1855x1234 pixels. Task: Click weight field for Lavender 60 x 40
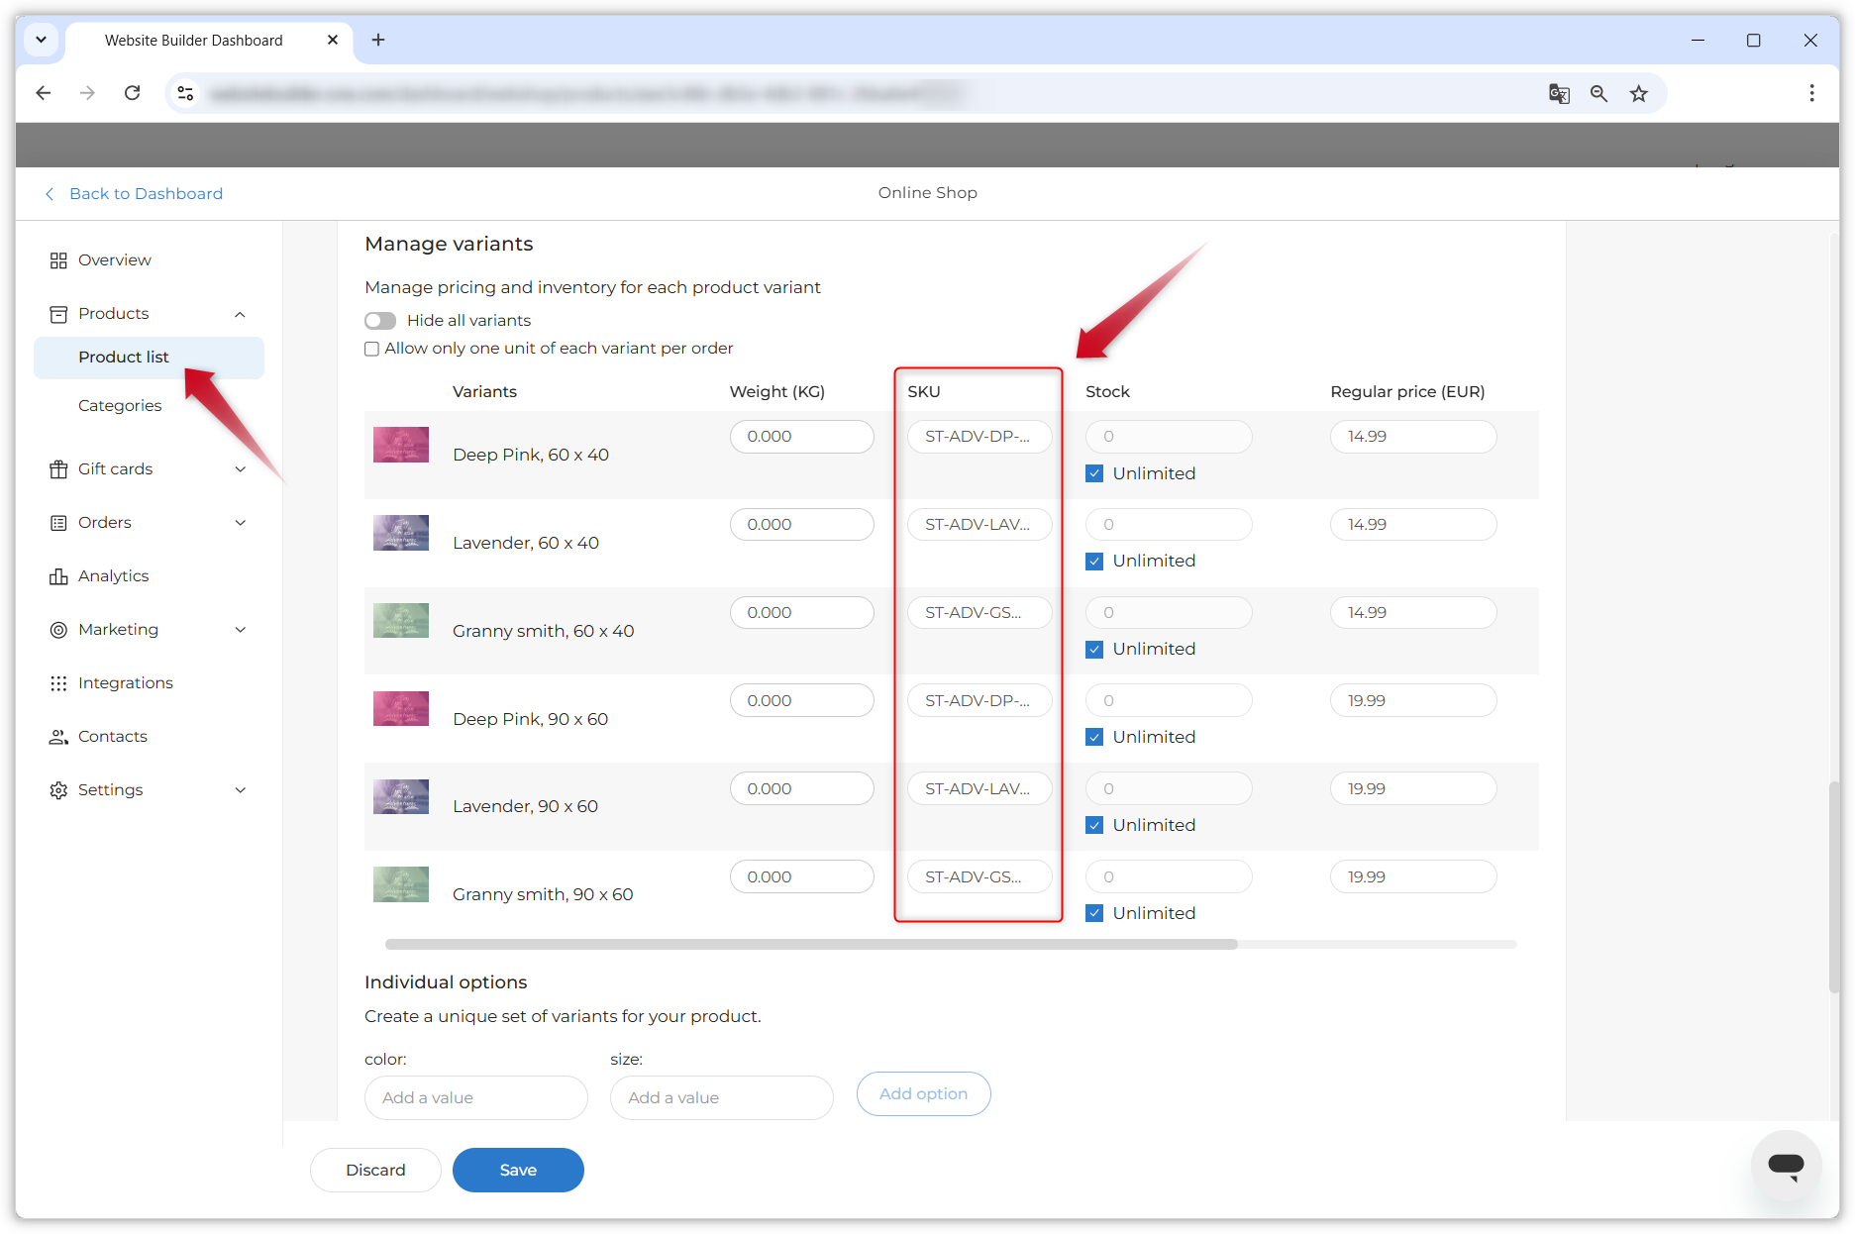[x=801, y=525]
